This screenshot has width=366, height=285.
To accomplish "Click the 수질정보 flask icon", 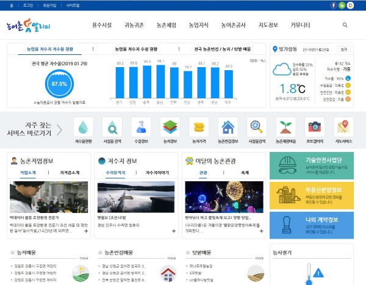I will click(x=141, y=128).
